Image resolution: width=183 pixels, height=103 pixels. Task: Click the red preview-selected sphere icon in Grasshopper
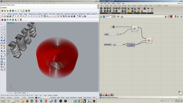coord(171,17)
